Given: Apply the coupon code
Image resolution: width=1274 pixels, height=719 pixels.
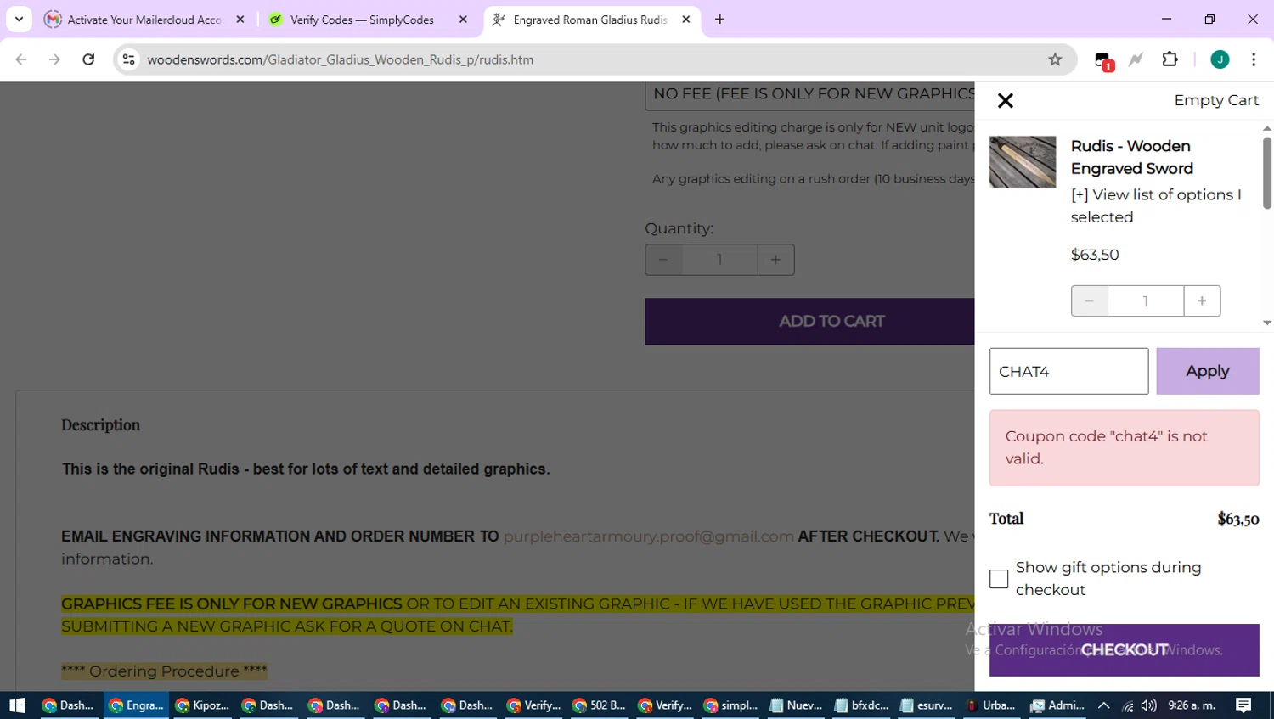Looking at the screenshot, I should (1207, 371).
